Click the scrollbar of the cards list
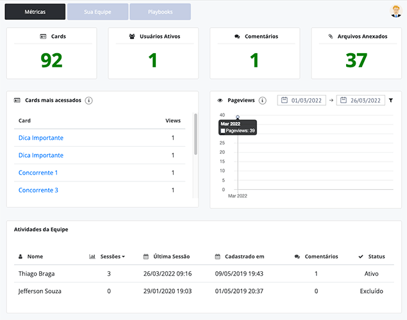 [x=195, y=134]
